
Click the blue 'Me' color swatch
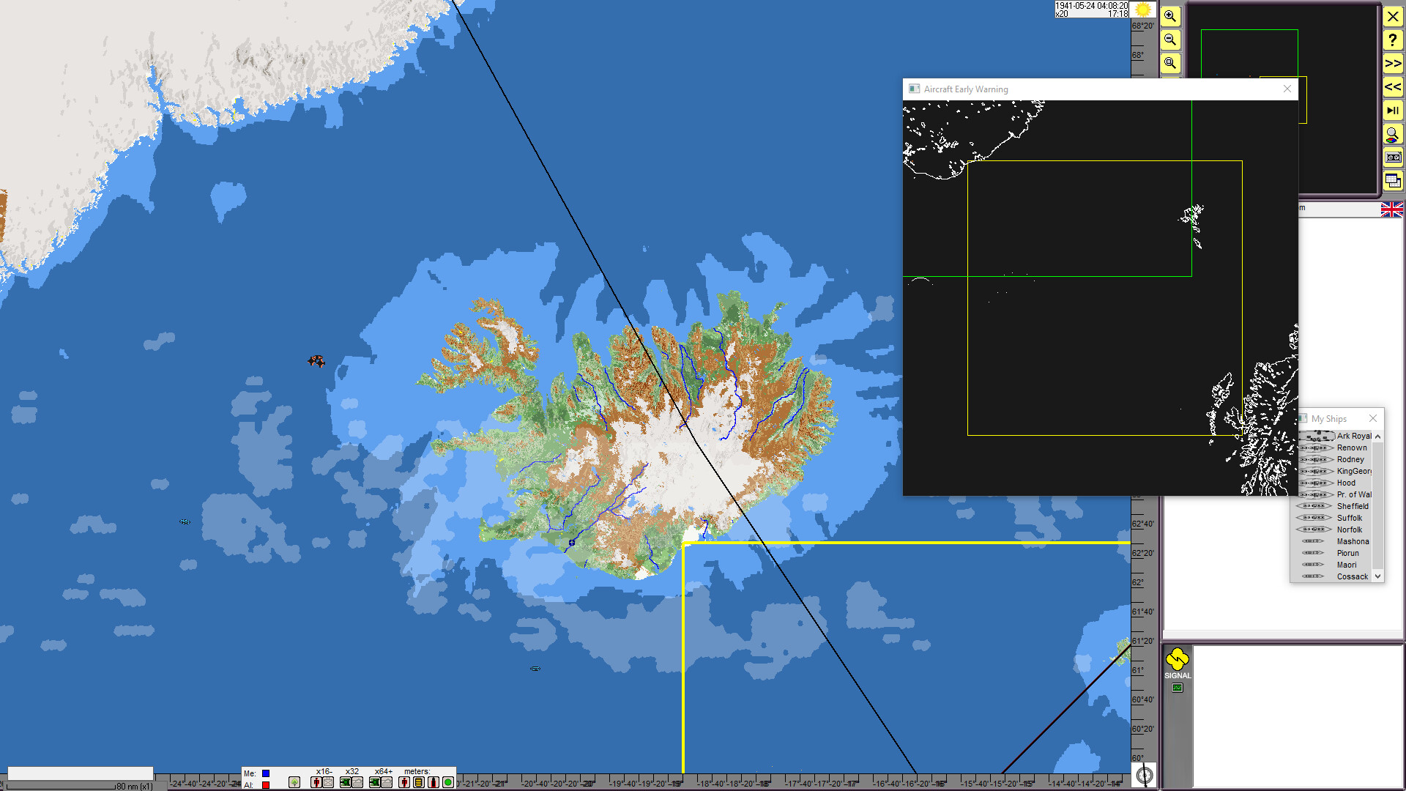(266, 773)
